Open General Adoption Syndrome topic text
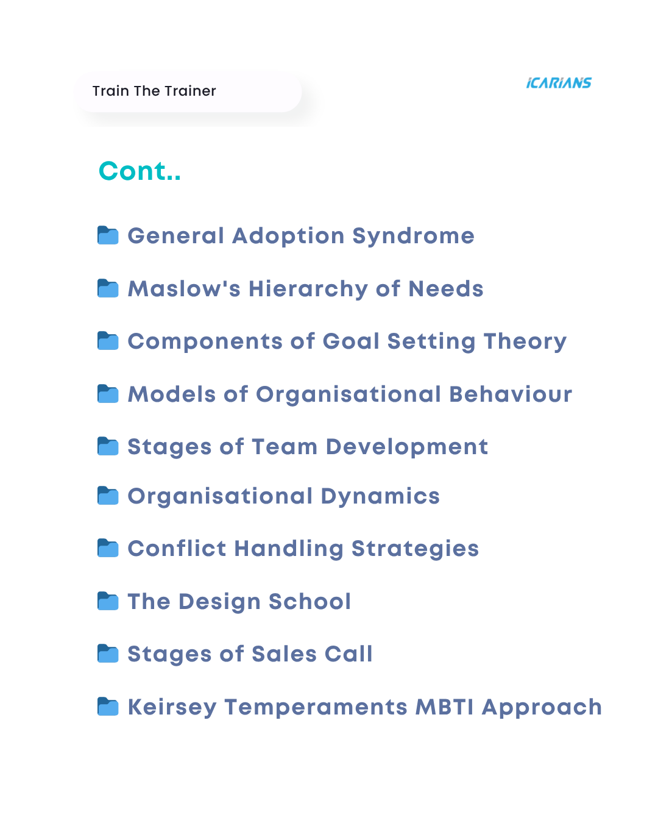This screenshot has height=823, width=658. [x=301, y=236]
